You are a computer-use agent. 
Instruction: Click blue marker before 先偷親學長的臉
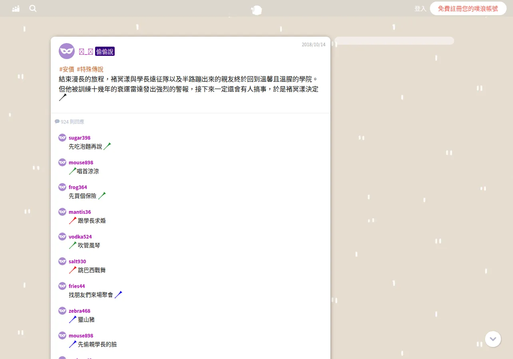pos(73,344)
